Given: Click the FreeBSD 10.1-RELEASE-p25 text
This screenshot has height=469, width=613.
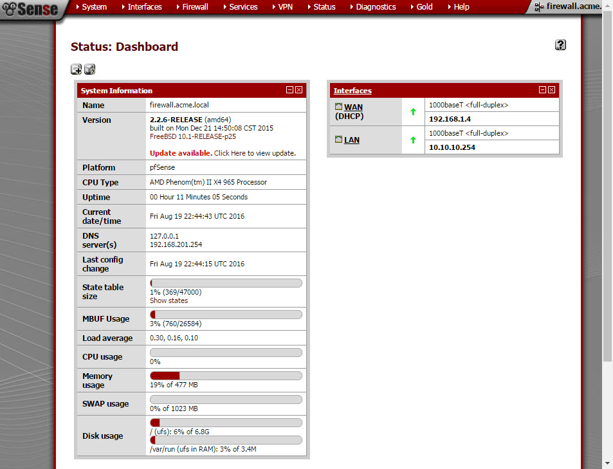Looking at the screenshot, I should pos(193,136).
